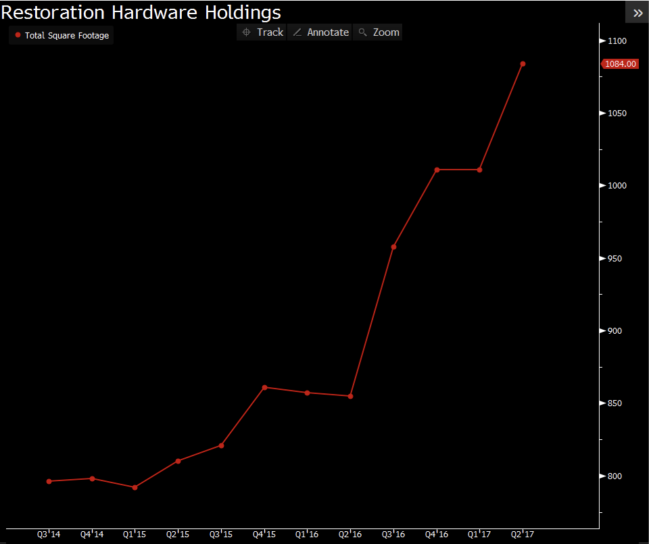Screen dimensions: 649x544
Task: Click the Track crosshair button
Action: tap(262, 32)
